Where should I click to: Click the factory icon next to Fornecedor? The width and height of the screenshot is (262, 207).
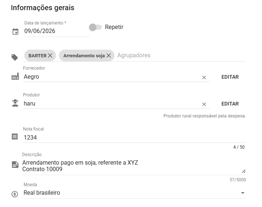[x=15, y=76]
